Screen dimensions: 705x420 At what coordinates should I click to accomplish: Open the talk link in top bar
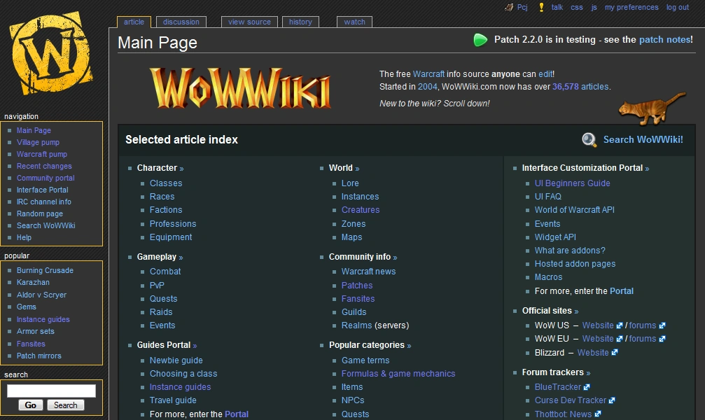pyautogui.click(x=557, y=7)
